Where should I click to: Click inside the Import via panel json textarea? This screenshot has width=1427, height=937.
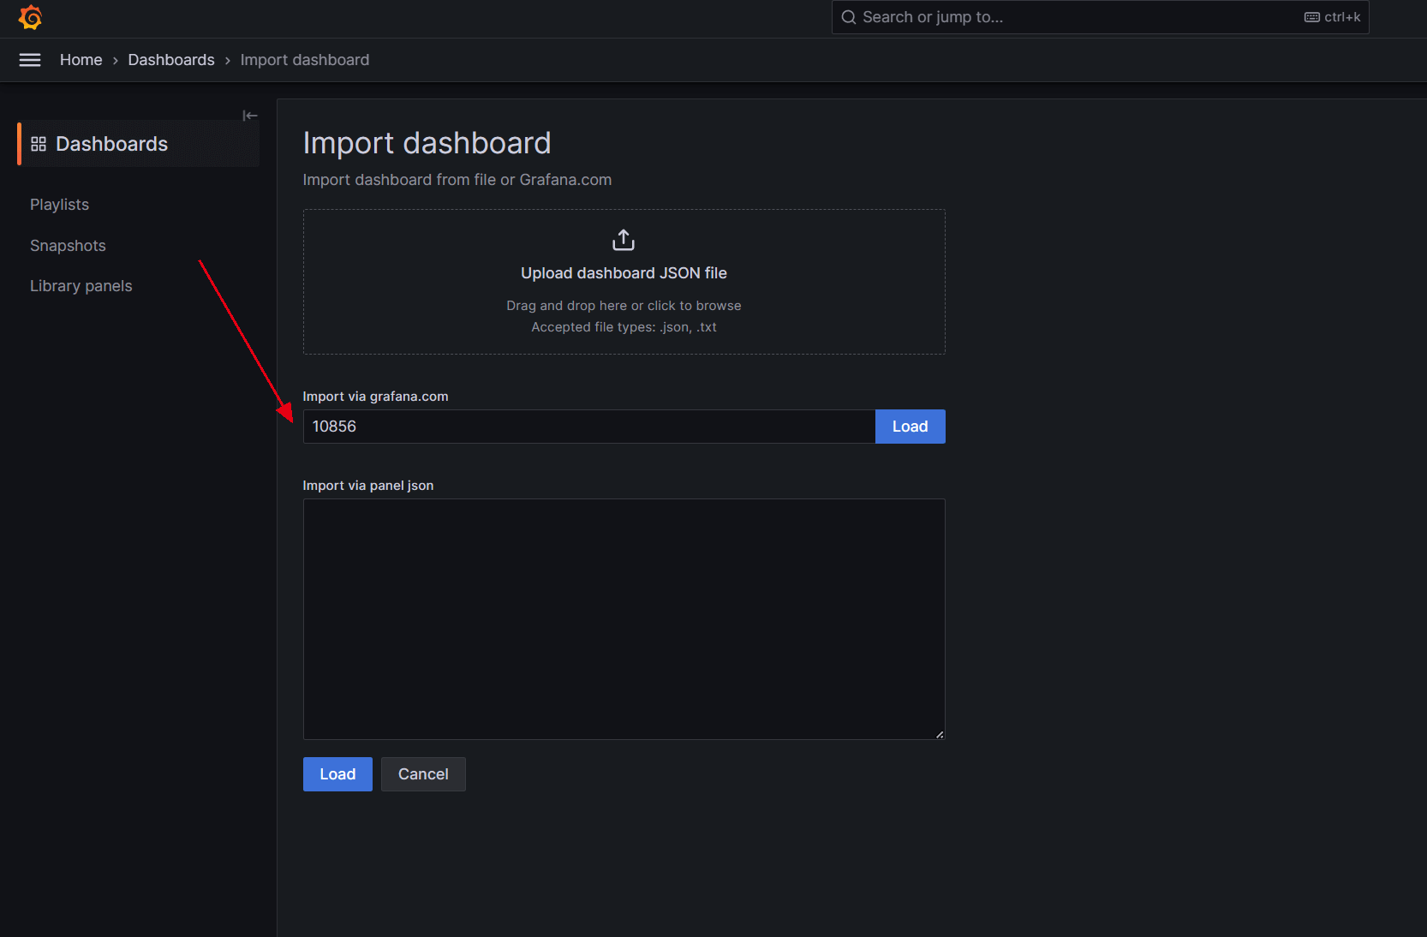click(624, 619)
